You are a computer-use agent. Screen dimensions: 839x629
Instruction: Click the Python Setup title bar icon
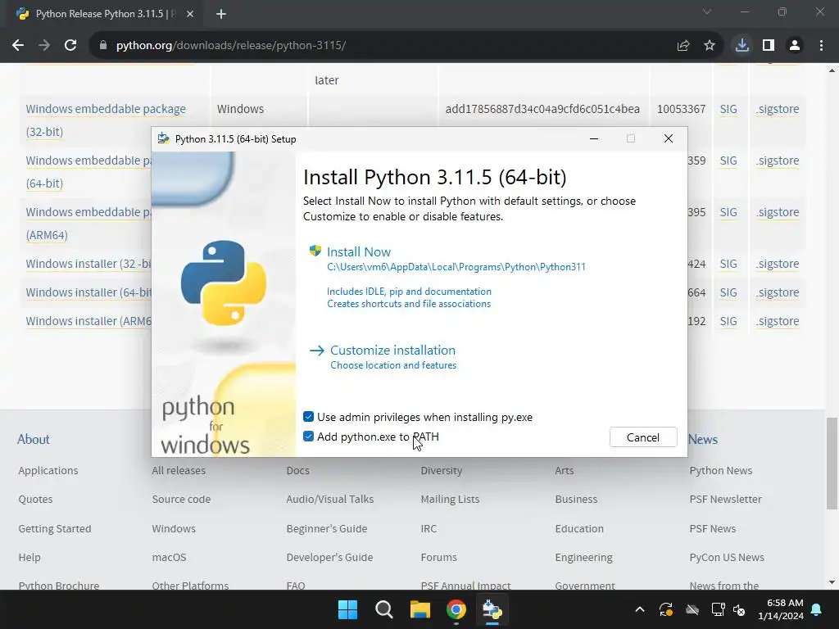[x=164, y=139]
